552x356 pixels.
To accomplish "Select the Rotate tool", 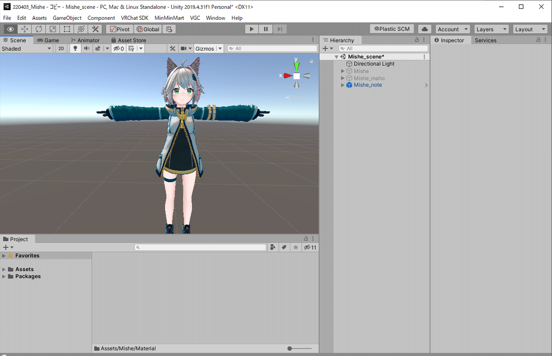I will (x=39, y=29).
